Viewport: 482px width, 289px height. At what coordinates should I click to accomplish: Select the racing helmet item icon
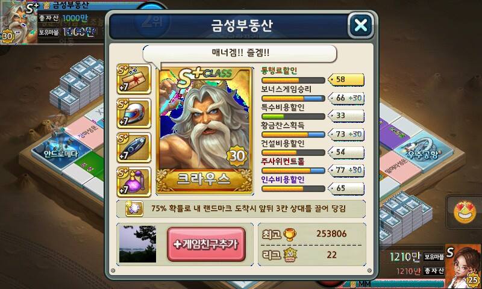(x=134, y=113)
